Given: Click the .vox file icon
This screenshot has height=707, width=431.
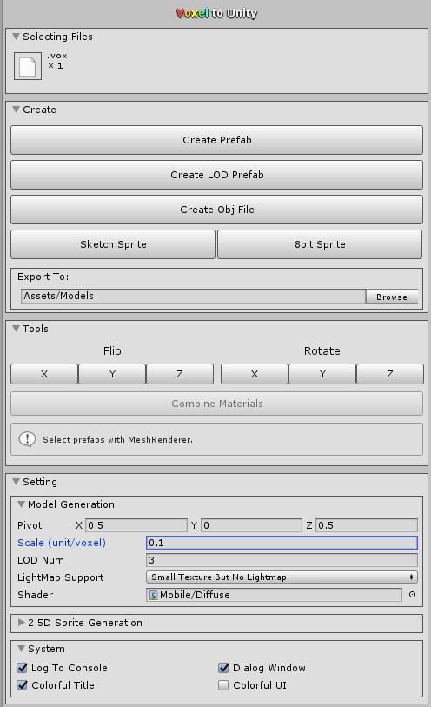Looking at the screenshot, I should pos(28,66).
